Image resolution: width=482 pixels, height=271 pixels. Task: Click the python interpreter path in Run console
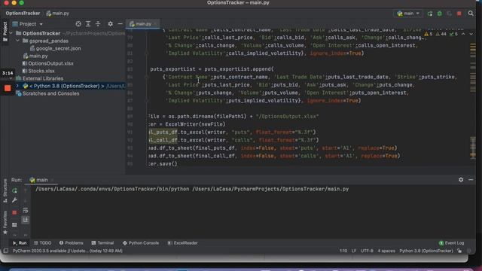[x=112, y=189]
